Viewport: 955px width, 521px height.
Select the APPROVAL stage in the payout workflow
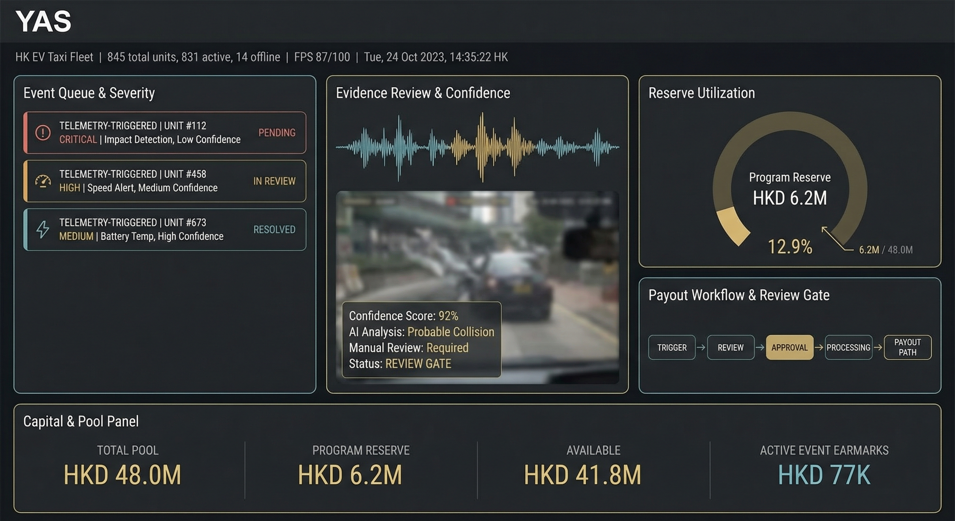790,347
